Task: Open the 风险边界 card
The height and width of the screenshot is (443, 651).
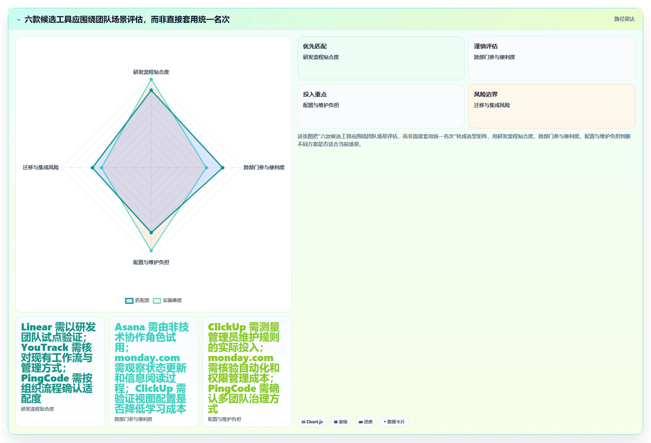Action: tap(552, 106)
